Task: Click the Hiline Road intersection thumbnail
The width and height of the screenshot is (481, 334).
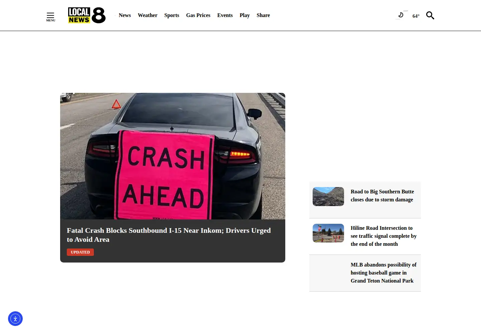Action: (328, 233)
